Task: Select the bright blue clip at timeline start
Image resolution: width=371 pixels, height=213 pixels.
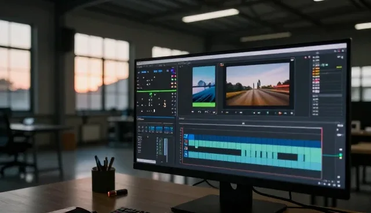Action: pos(191,137)
